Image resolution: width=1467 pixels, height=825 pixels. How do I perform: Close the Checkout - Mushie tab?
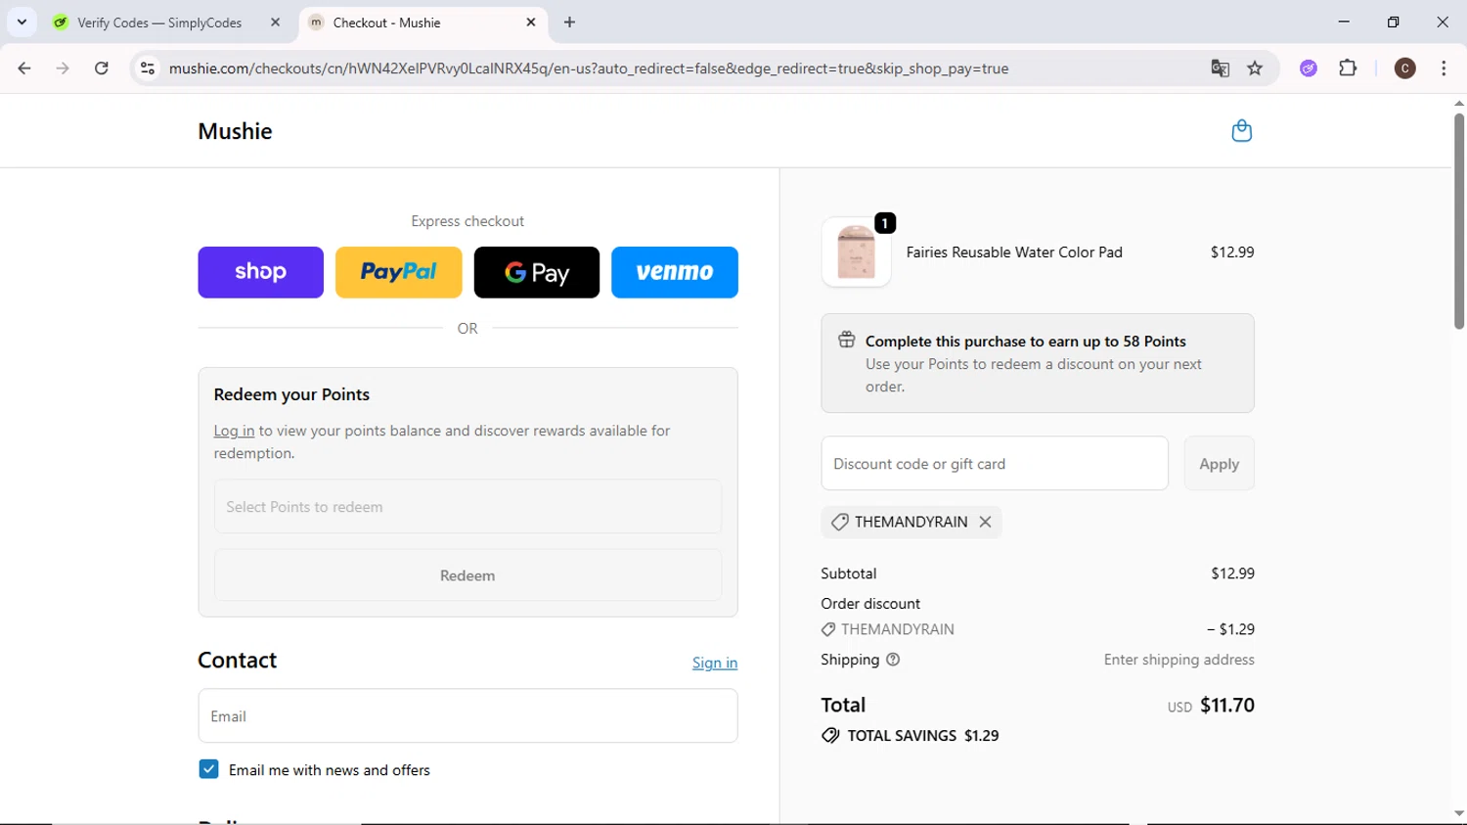[531, 22]
